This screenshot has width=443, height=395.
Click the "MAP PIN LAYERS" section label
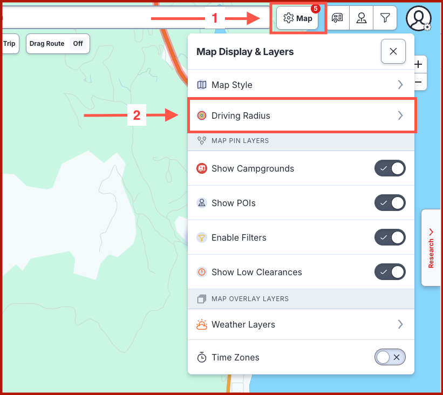tap(240, 141)
